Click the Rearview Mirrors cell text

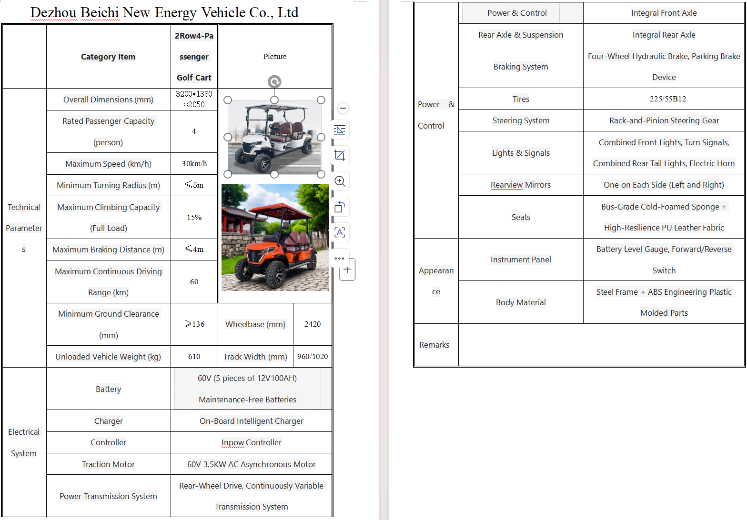click(x=521, y=185)
